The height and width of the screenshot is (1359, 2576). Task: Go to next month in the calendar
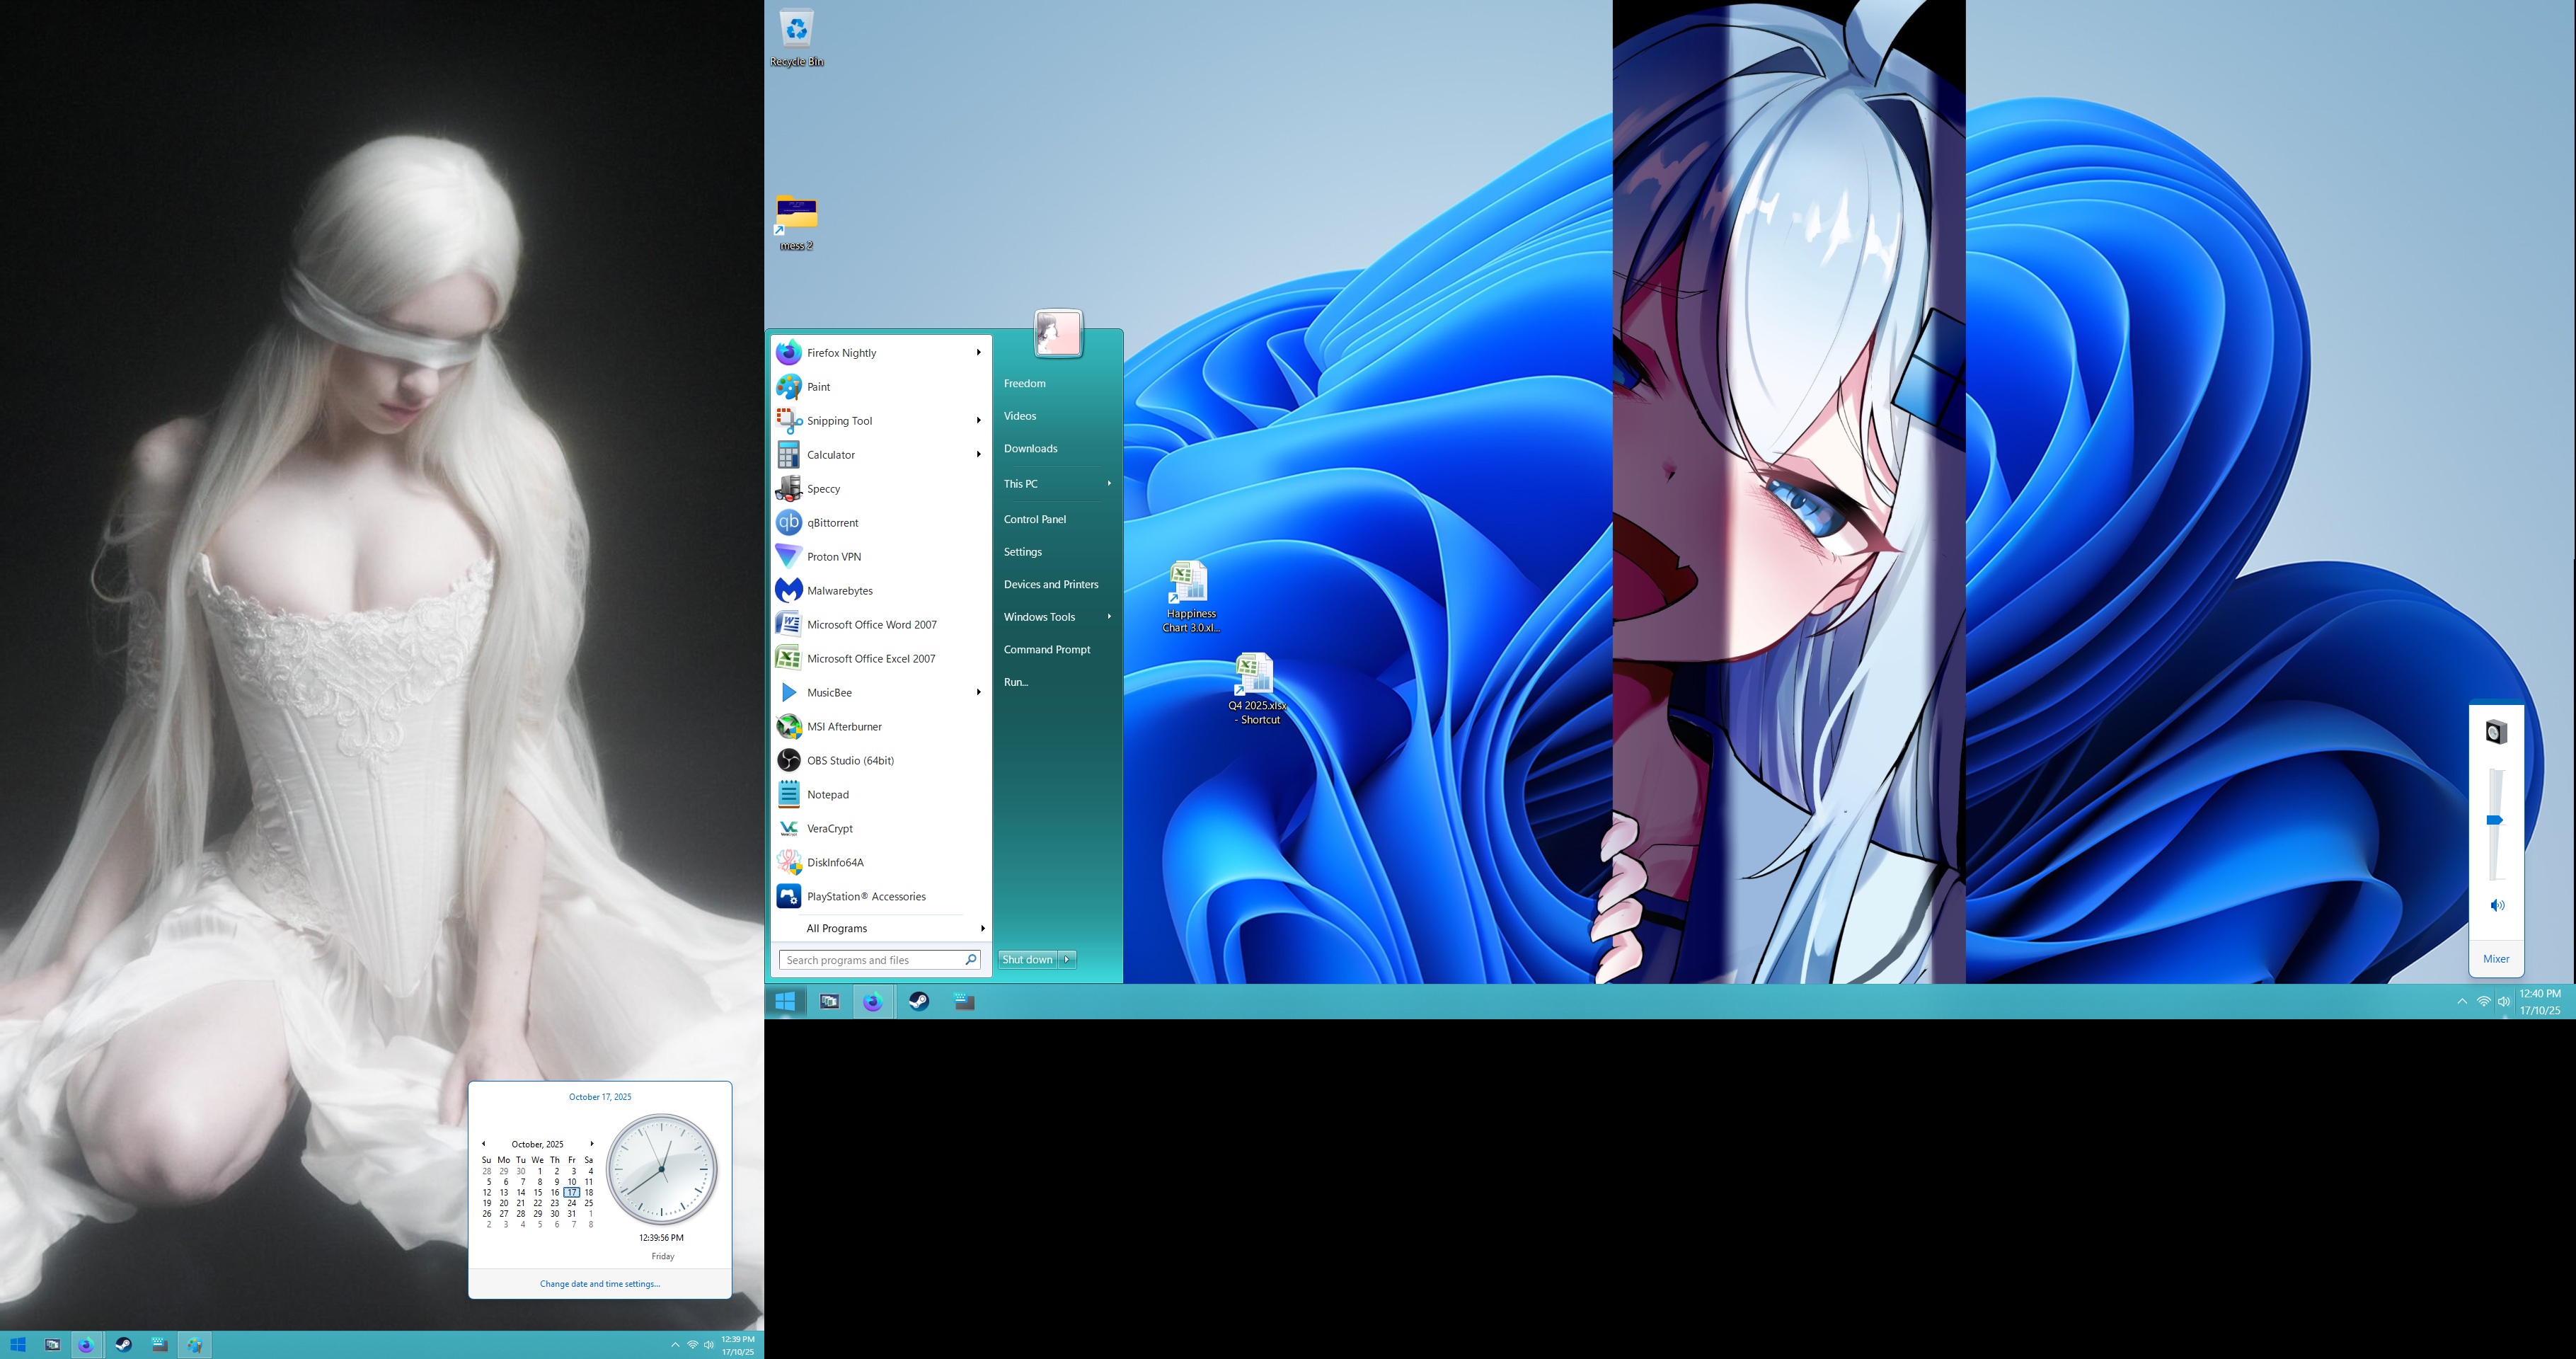point(592,1144)
